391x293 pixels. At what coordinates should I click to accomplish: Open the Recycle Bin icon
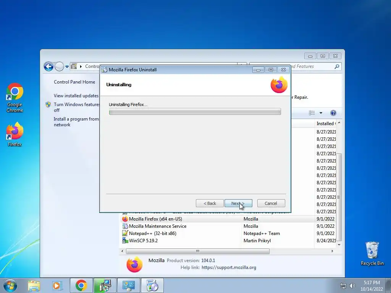[x=372, y=253]
